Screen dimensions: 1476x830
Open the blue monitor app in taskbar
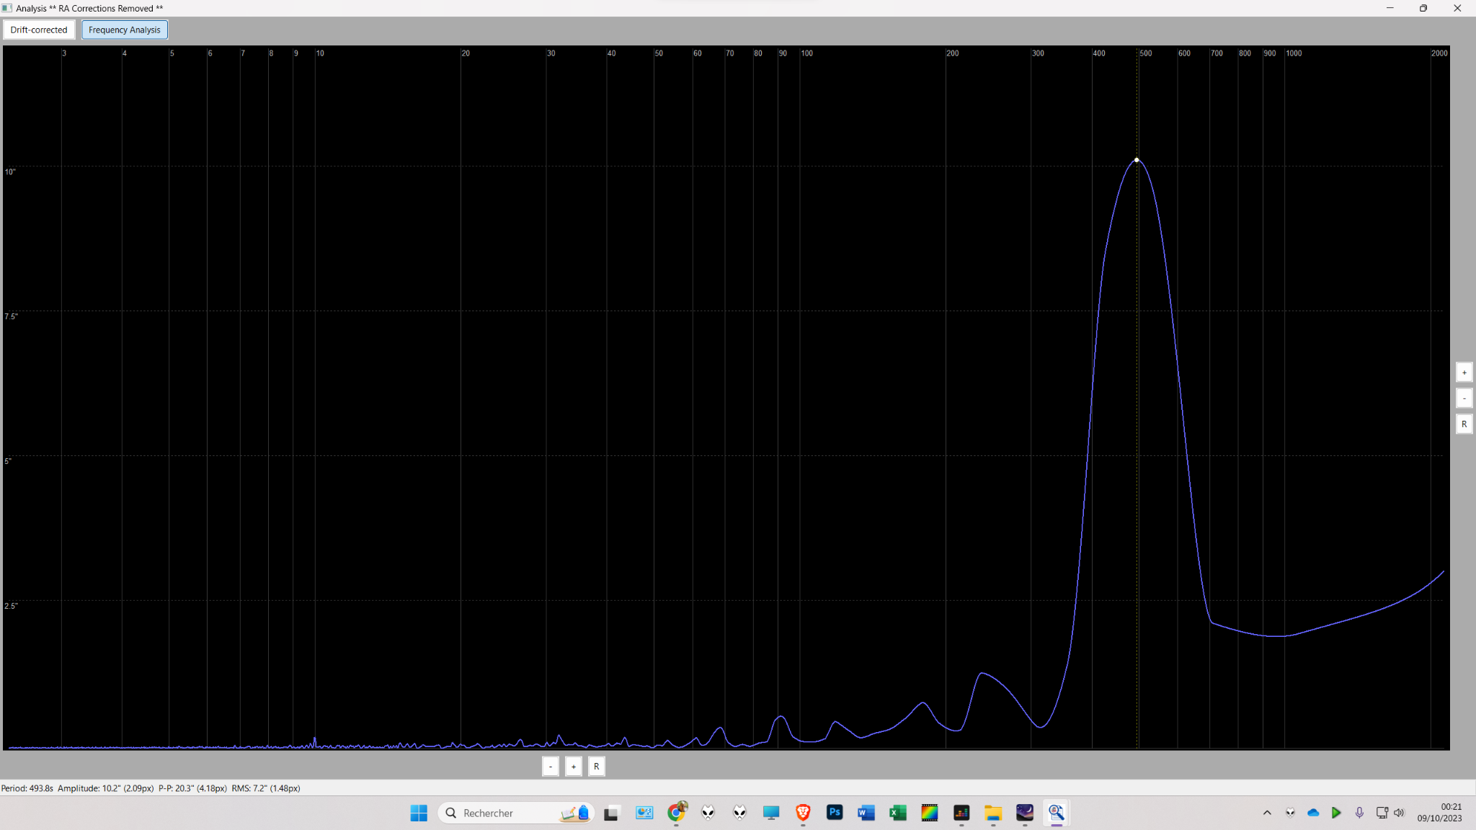tap(771, 813)
